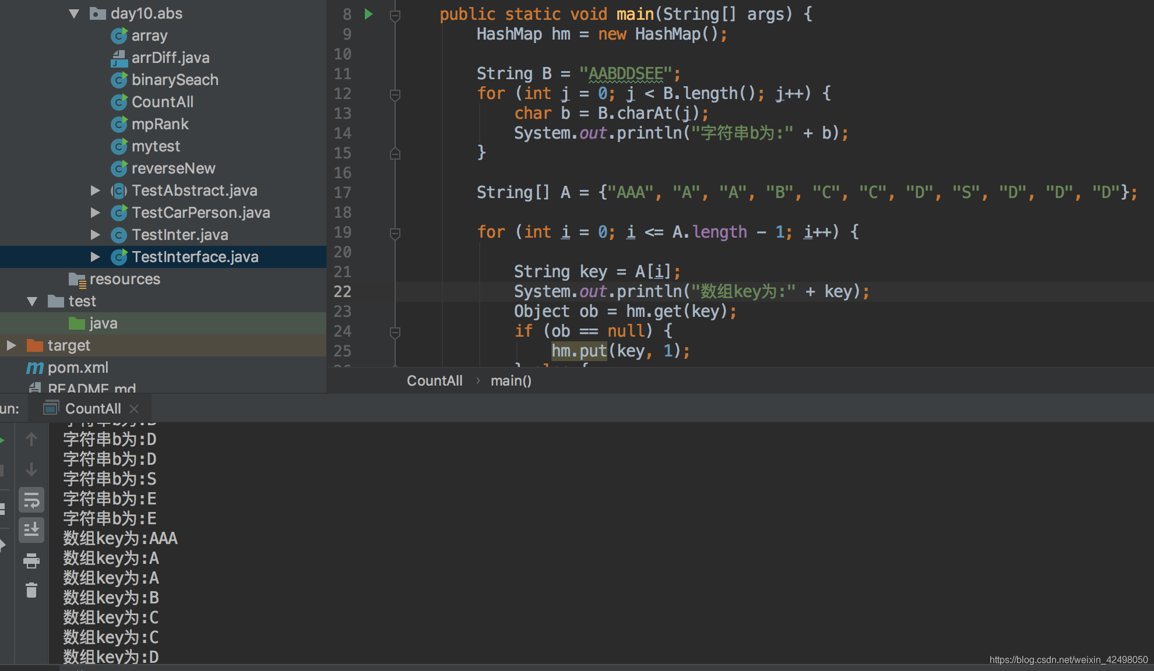
Task: Collapse the test folder
Action: pos(32,301)
